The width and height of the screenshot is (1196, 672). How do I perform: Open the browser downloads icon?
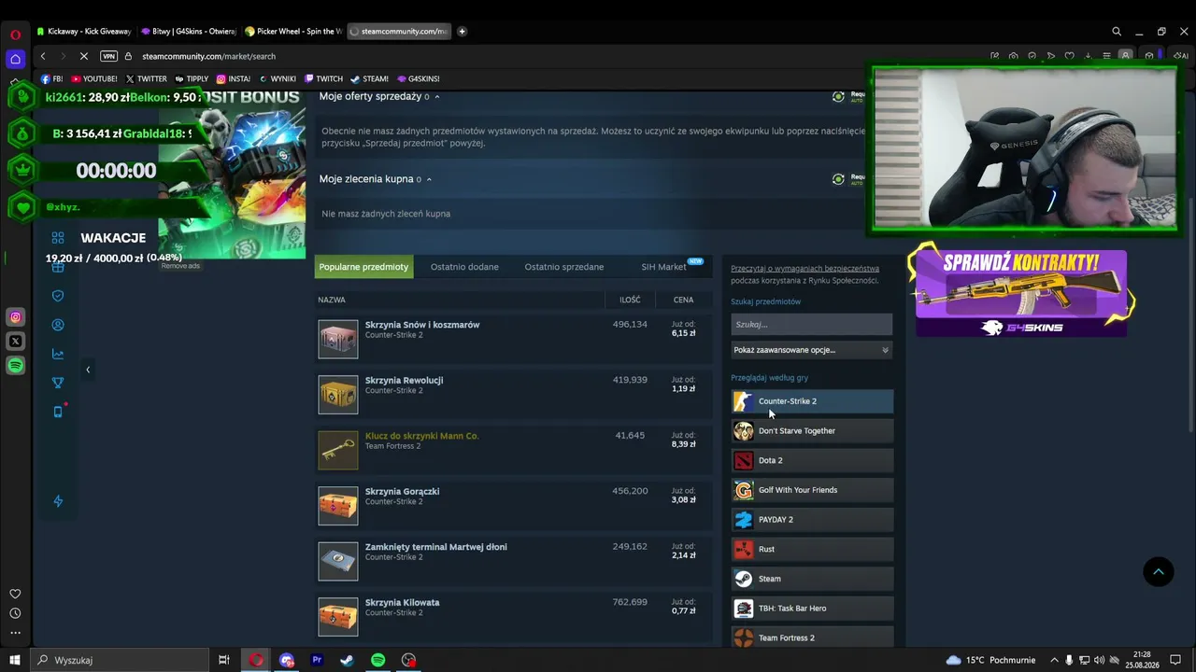point(1089,56)
